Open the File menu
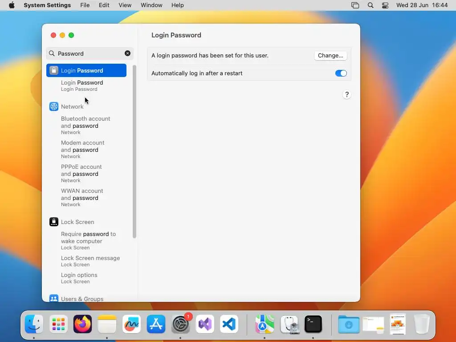Screen dimensions: 456x342 pos(85,5)
